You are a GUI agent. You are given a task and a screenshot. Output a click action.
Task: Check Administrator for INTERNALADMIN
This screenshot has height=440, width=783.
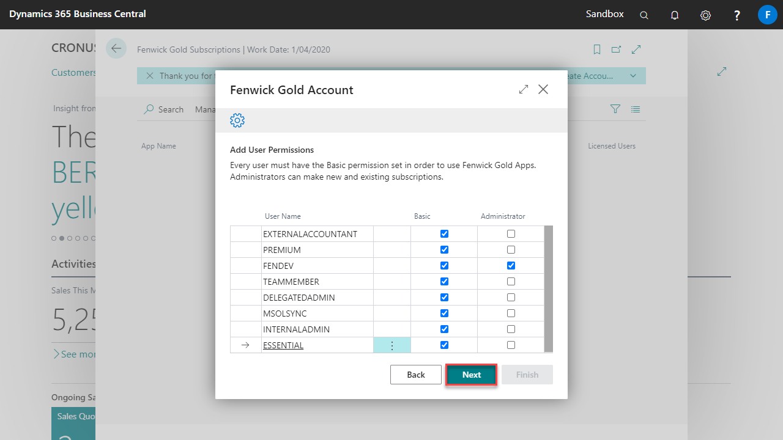[511, 329]
